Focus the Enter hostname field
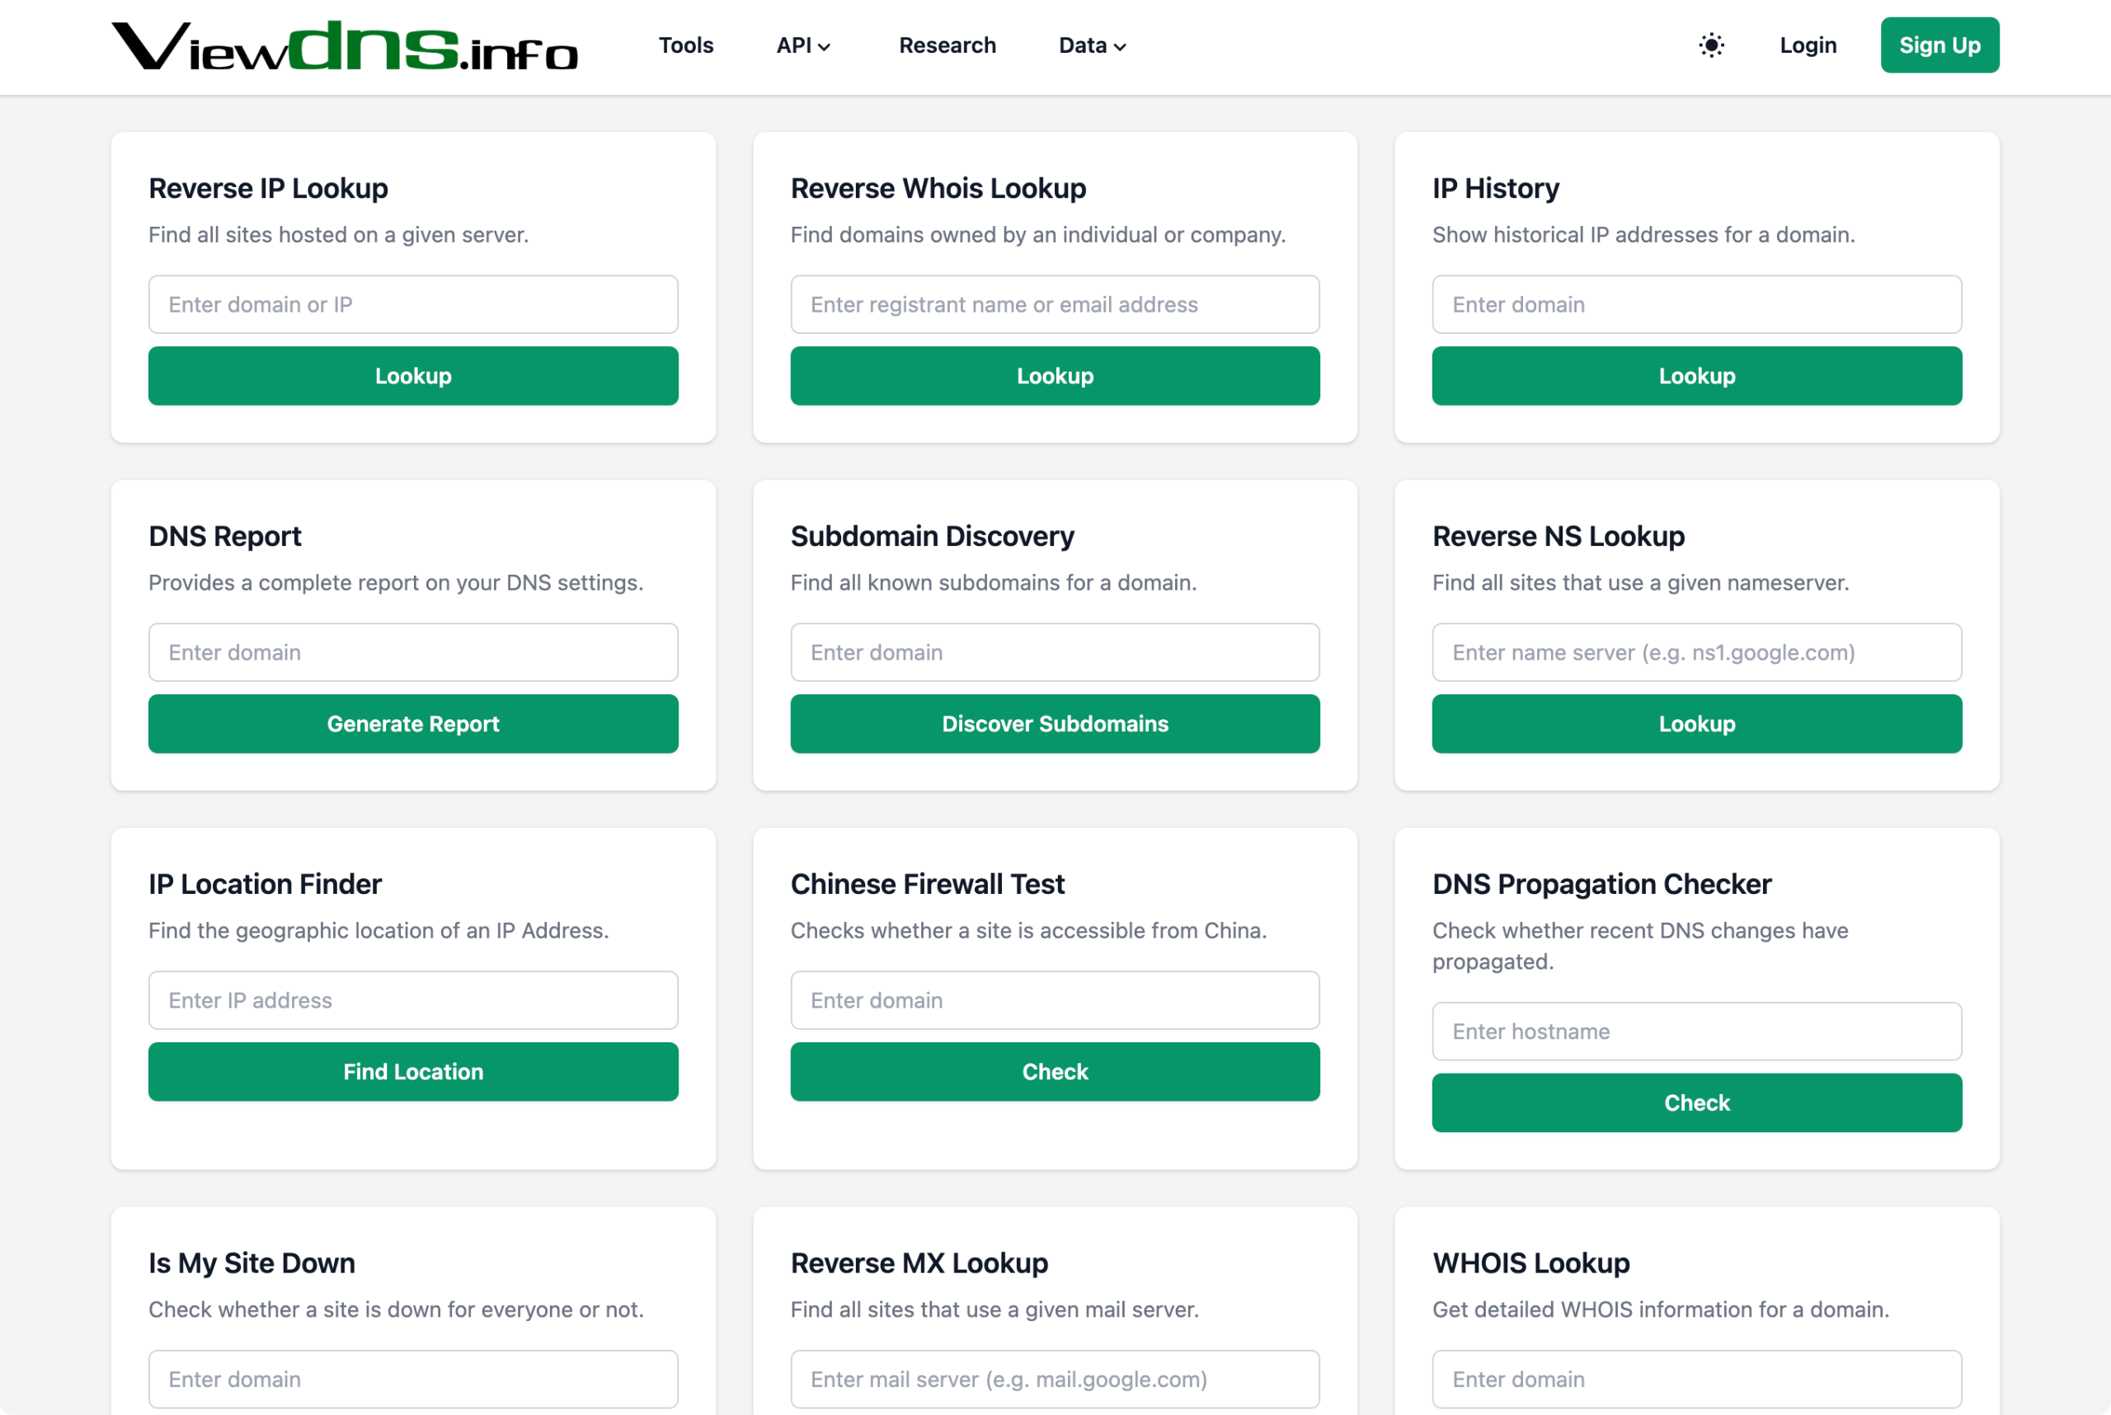This screenshot has height=1415, width=2111. [1697, 1031]
